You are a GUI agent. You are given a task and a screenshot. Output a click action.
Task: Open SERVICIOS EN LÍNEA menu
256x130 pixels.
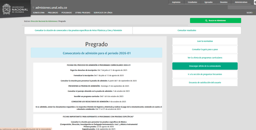tap(103, 12)
